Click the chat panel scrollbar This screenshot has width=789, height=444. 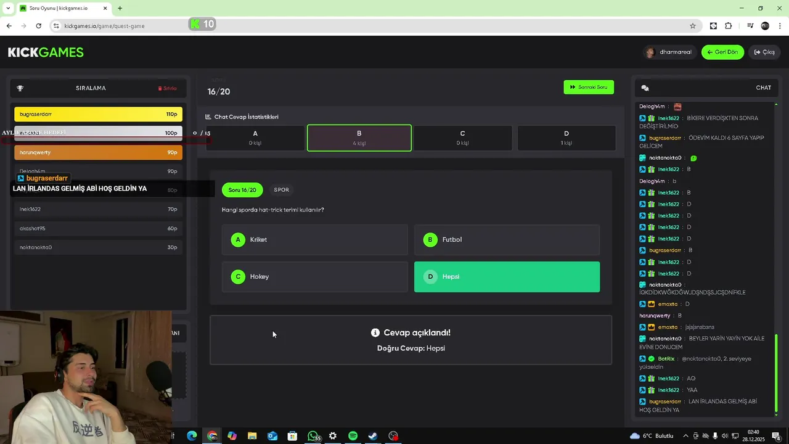click(776, 373)
